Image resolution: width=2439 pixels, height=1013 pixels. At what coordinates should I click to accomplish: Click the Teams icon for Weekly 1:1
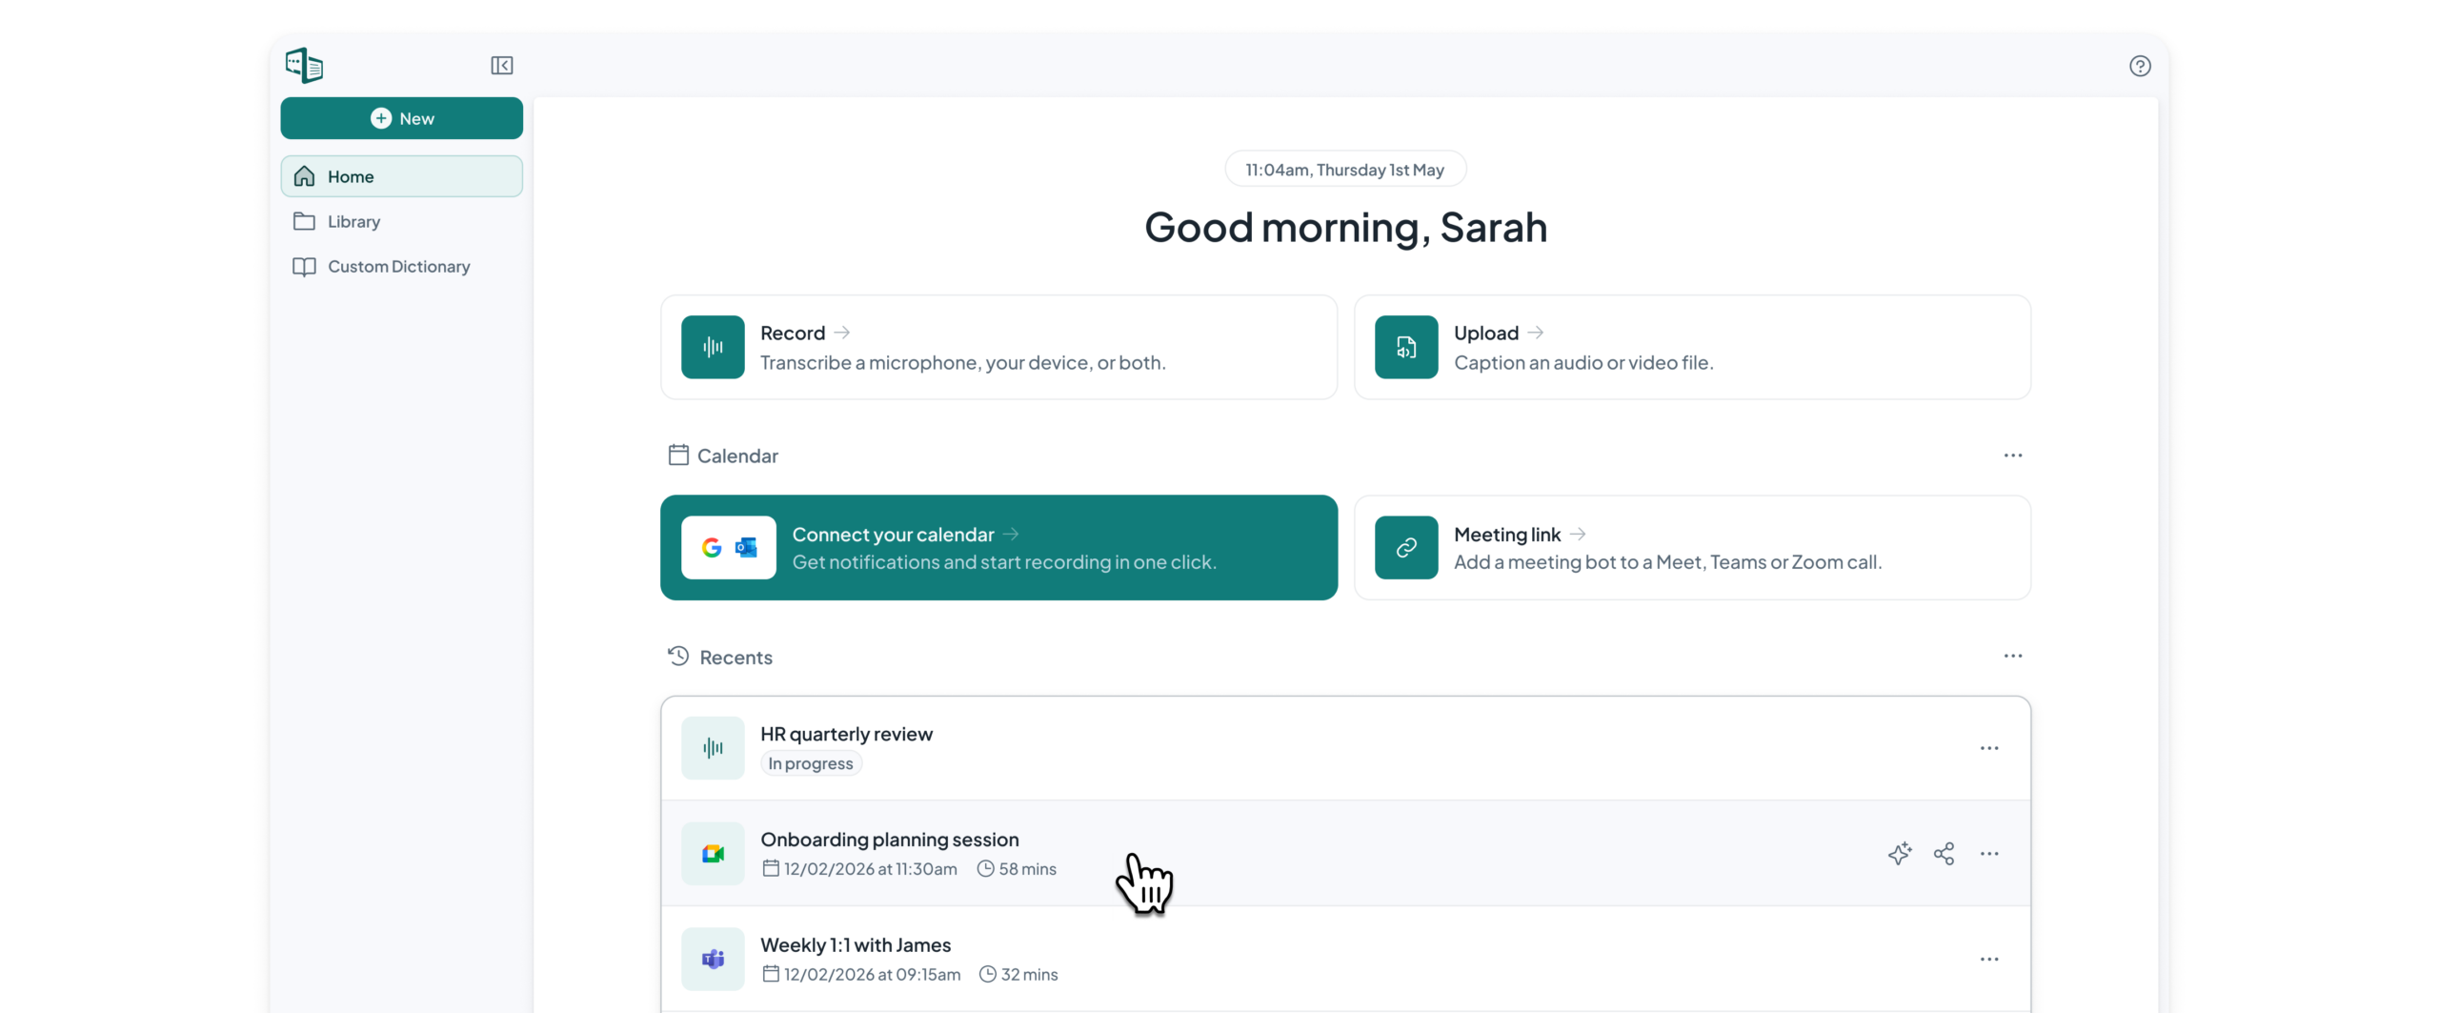click(713, 959)
